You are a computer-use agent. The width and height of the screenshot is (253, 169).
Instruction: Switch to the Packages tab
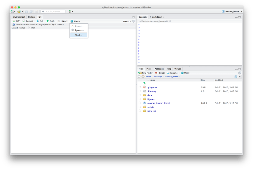(x=159, y=69)
